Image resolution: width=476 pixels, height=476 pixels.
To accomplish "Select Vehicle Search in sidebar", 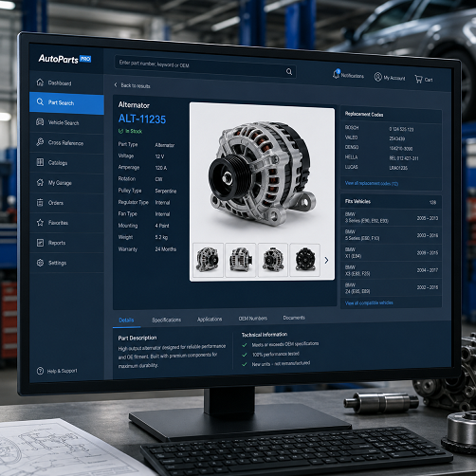I will [x=66, y=122].
